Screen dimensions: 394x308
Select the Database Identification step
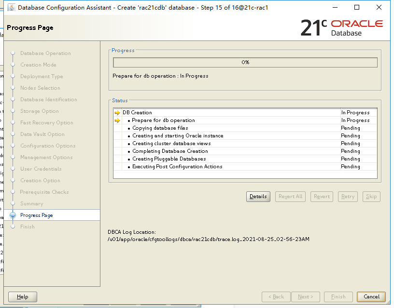pos(48,99)
